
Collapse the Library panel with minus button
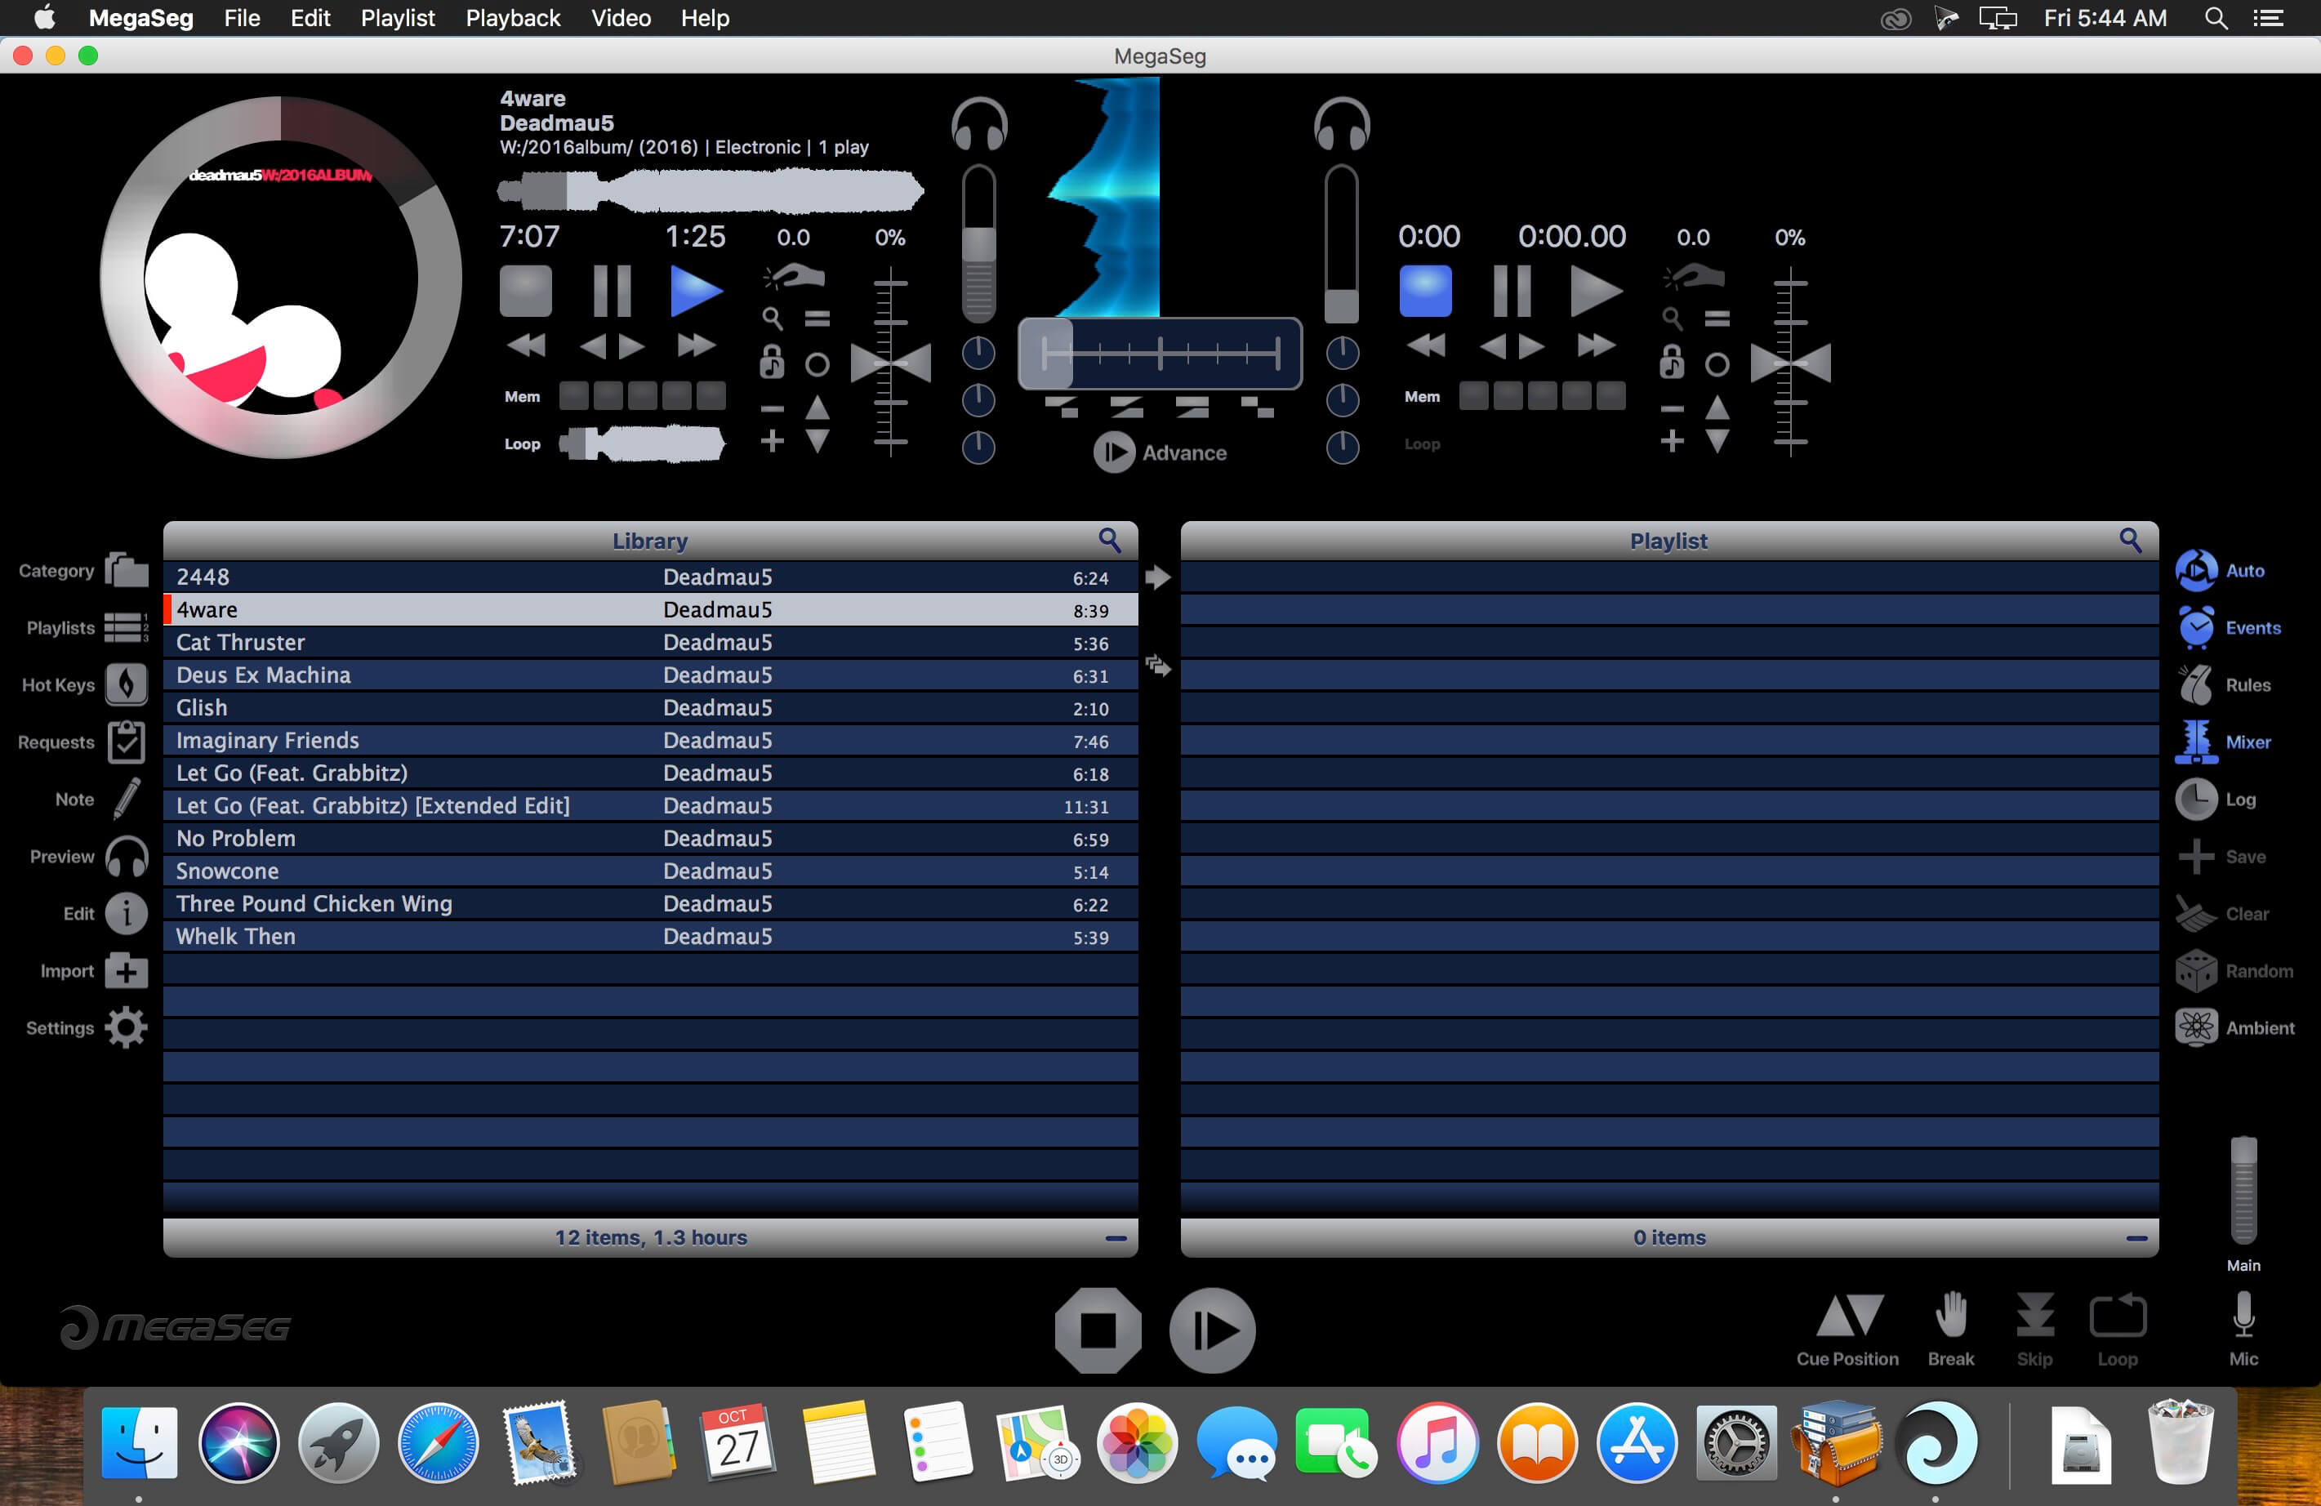[1116, 1238]
